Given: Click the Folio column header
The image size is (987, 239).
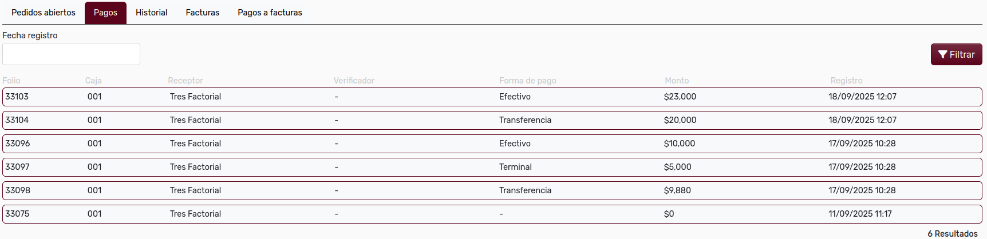Looking at the screenshot, I should coord(11,81).
